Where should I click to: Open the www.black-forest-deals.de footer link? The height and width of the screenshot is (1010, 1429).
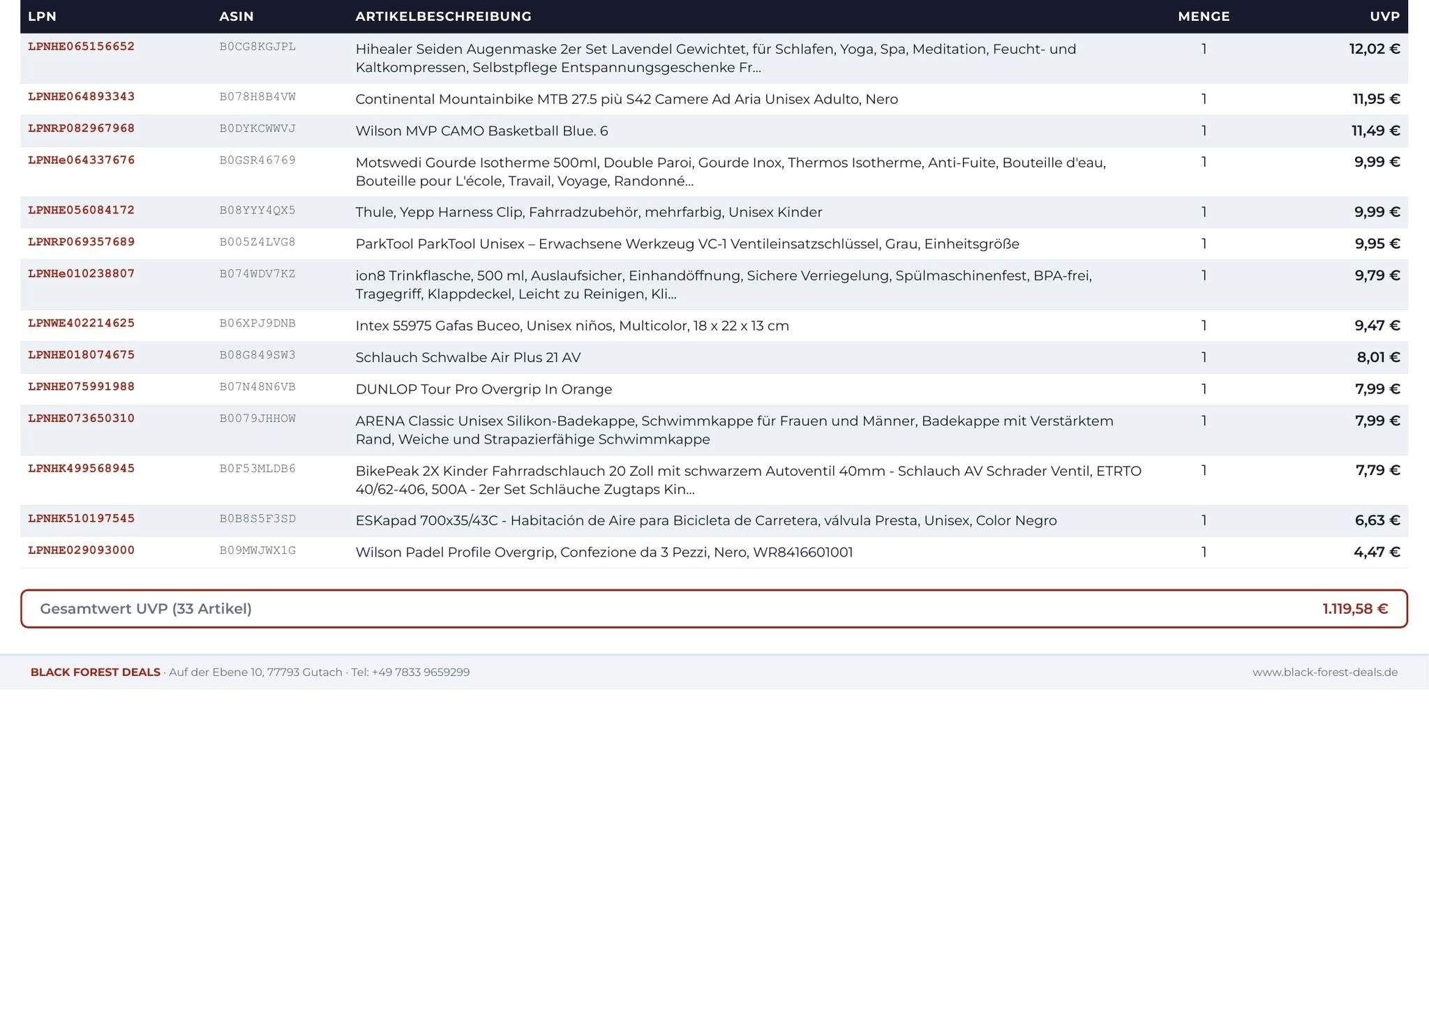(x=1325, y=672)
